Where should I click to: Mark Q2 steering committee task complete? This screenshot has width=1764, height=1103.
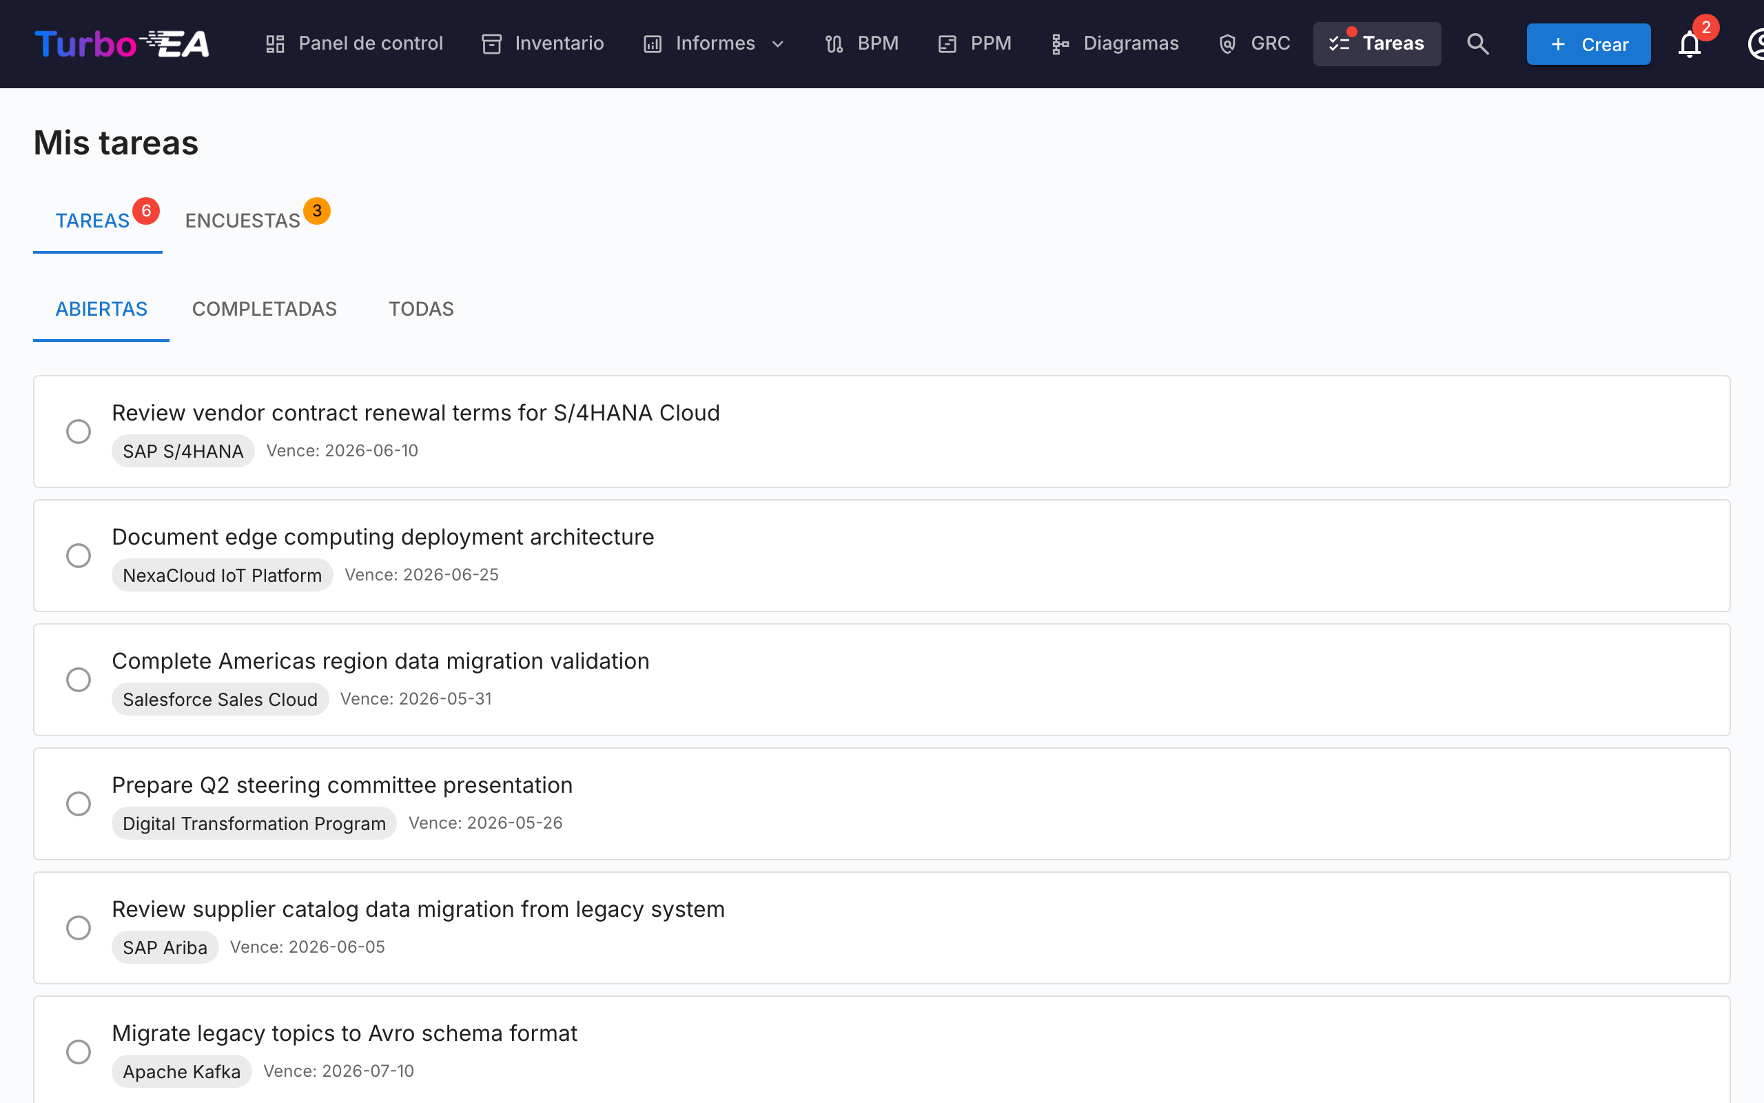pyautogui.click(x=79, y=803)
